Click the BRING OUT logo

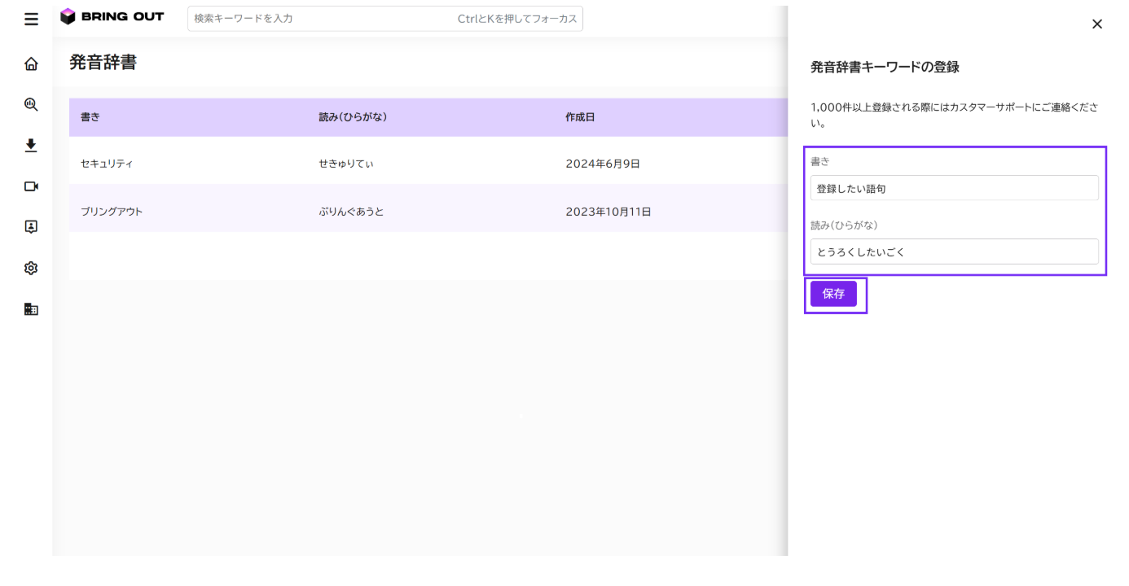pos(112,16)
